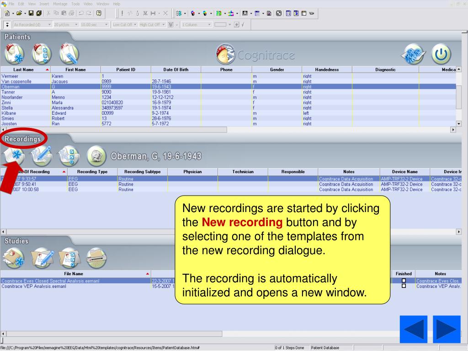Click the Cut scissors toolbar icon

coord(48,13)
